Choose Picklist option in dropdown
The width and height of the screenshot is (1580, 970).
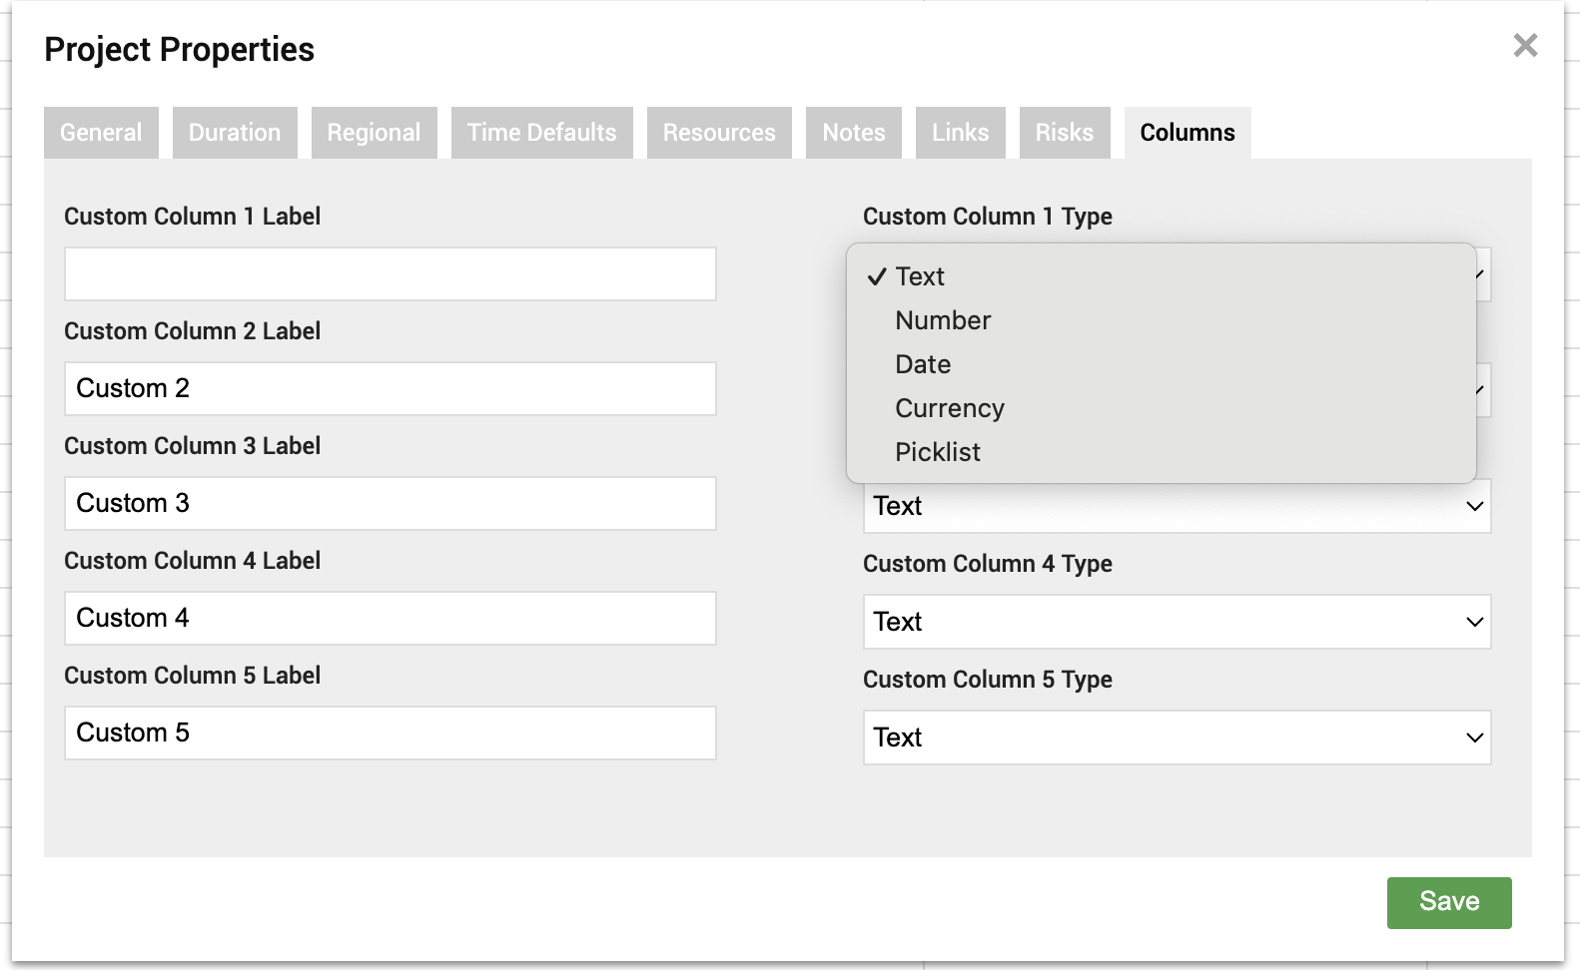938,452
